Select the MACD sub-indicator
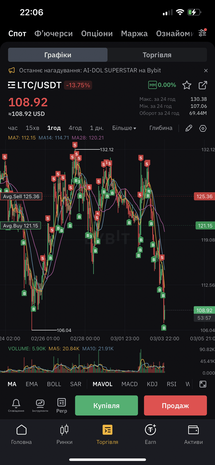The image size is (215, 465). point(130,384)
